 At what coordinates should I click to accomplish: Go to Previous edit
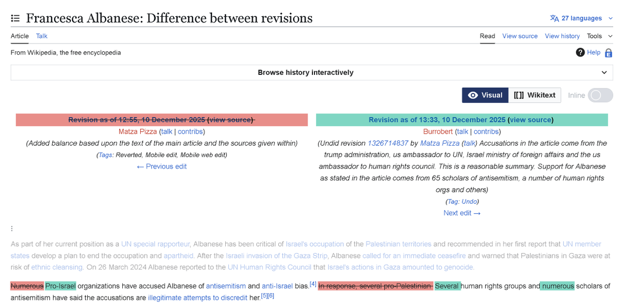[162, 167]
